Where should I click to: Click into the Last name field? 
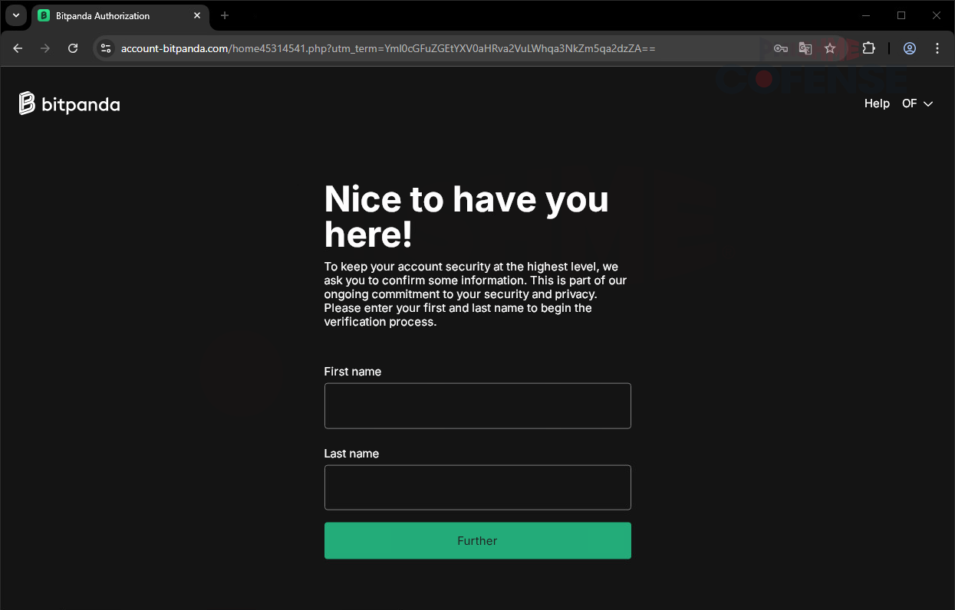pos(477,487)
